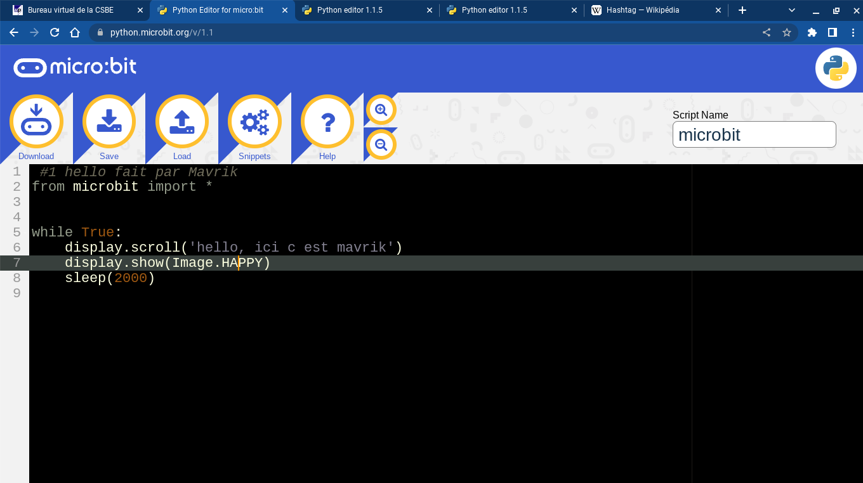This screenshot has width=863, height=483.
Task: Click the 'Save' label text
Action: [109, 156]
